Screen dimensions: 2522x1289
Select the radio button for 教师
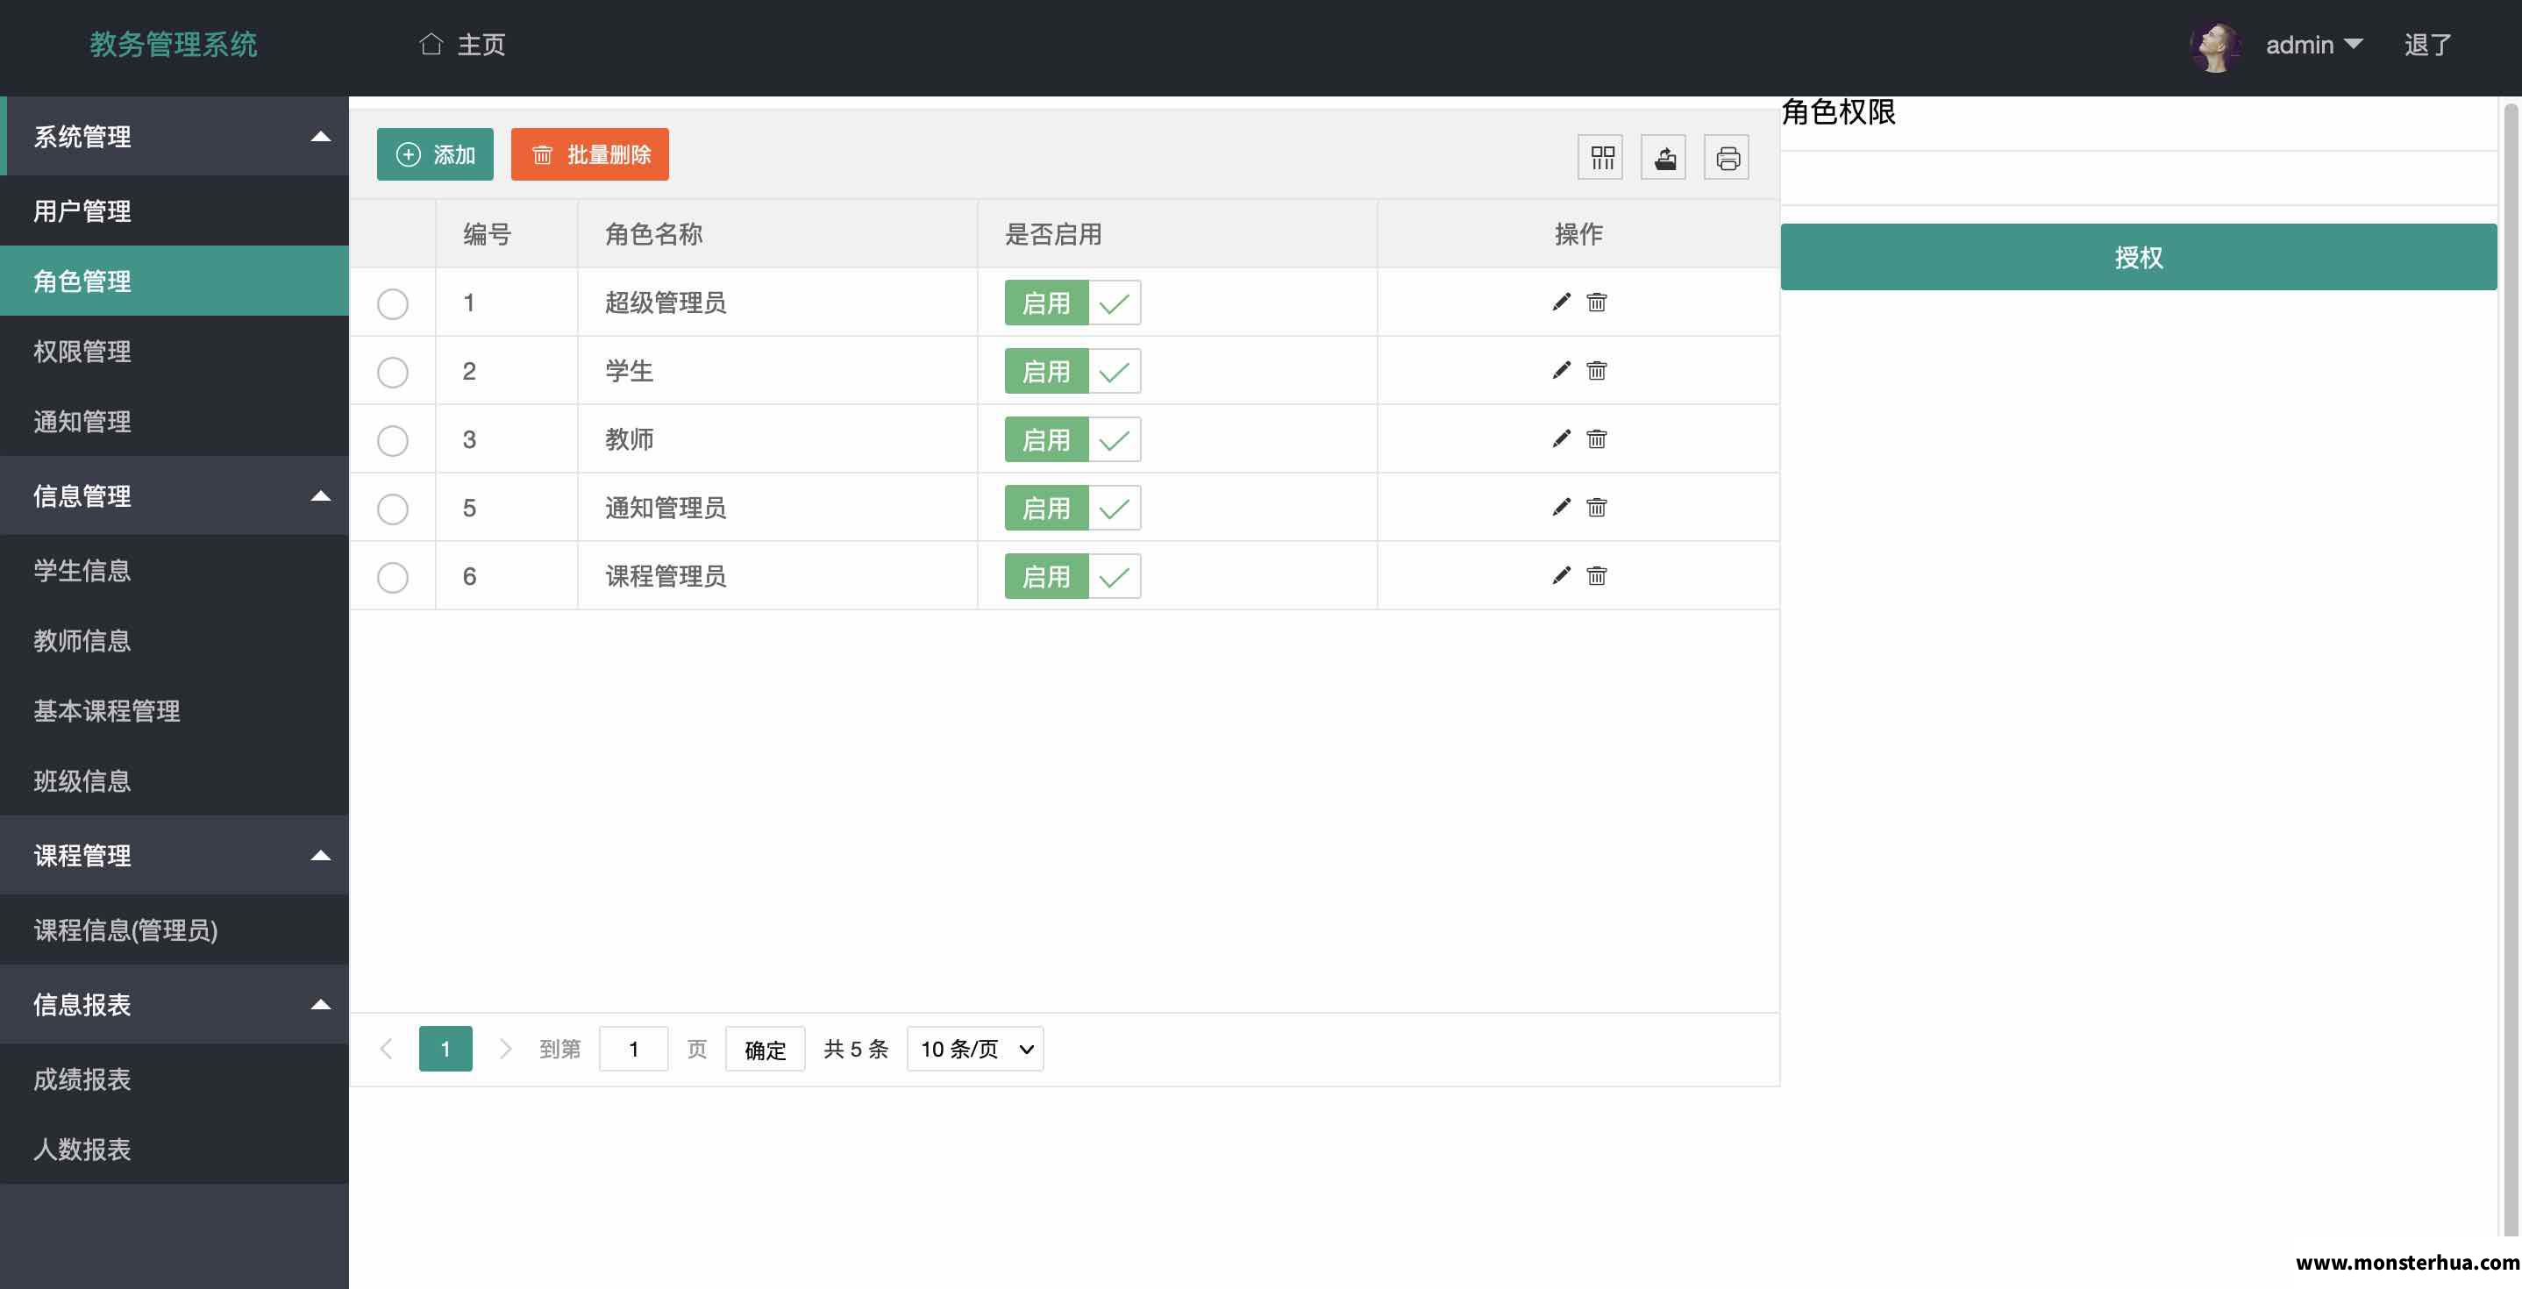point(393,441)
